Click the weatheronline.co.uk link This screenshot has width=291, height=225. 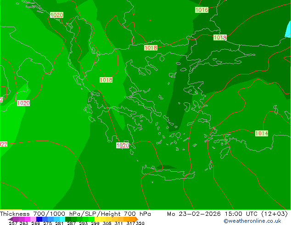click(252, 221)
